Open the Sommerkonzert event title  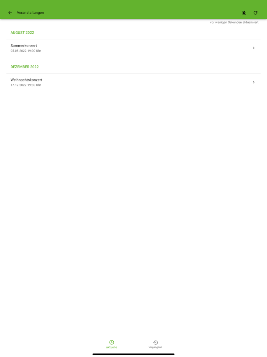click(24, 45)
